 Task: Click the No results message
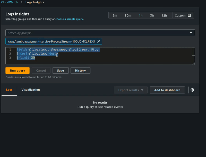click(100, 103)
